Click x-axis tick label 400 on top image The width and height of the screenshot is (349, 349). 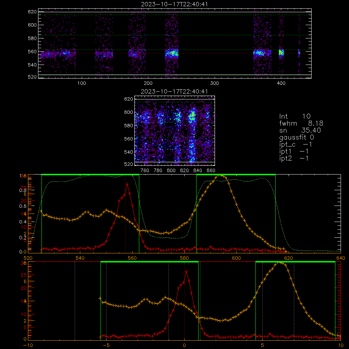point(281,83)
